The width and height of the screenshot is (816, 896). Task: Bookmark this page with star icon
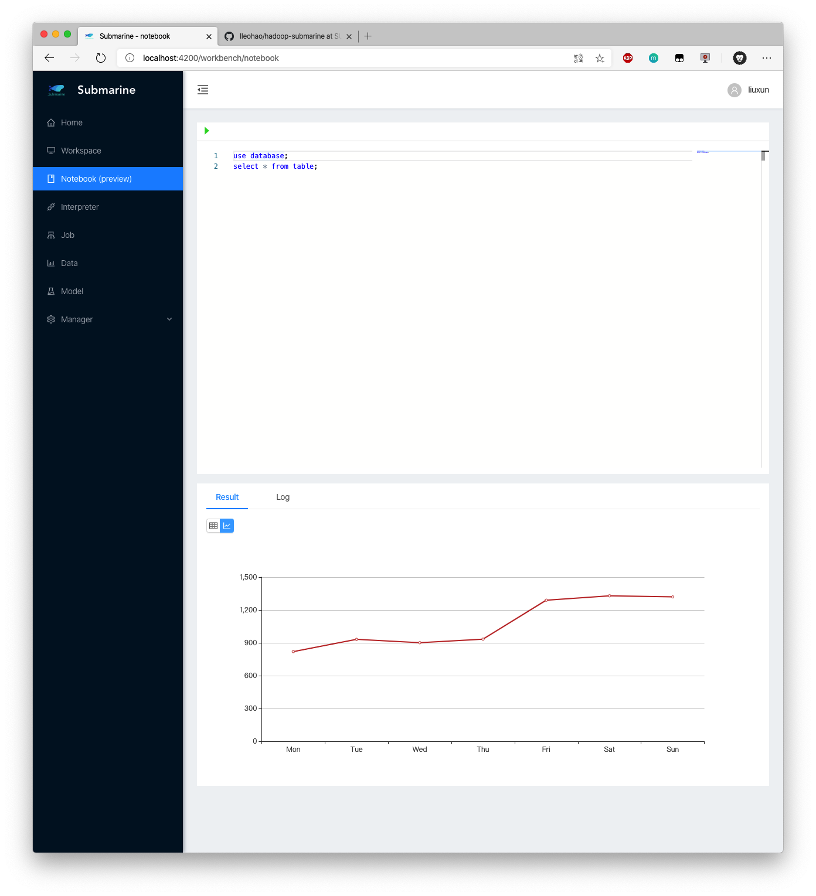[x=600, y=58]
